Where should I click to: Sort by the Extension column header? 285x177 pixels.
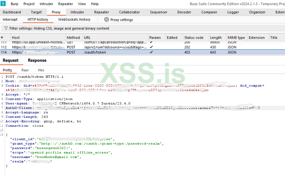[x=258, y=38]
